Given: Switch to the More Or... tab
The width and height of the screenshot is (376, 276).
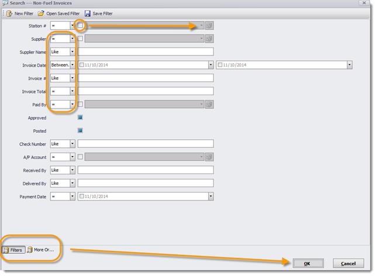Looking at the screenshot, I should pos(40,250).
